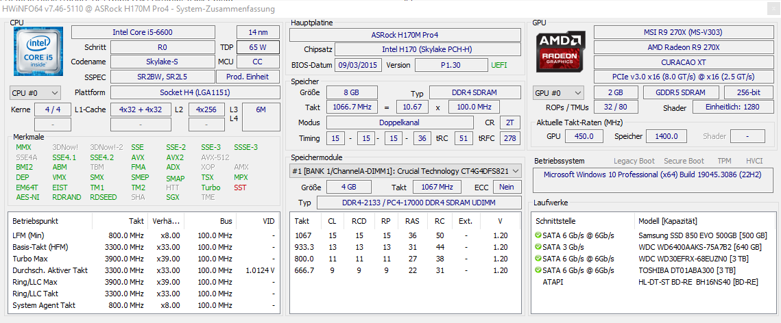
Task: Click the 933.3 timing table row
Action: (x=405, y=247)
